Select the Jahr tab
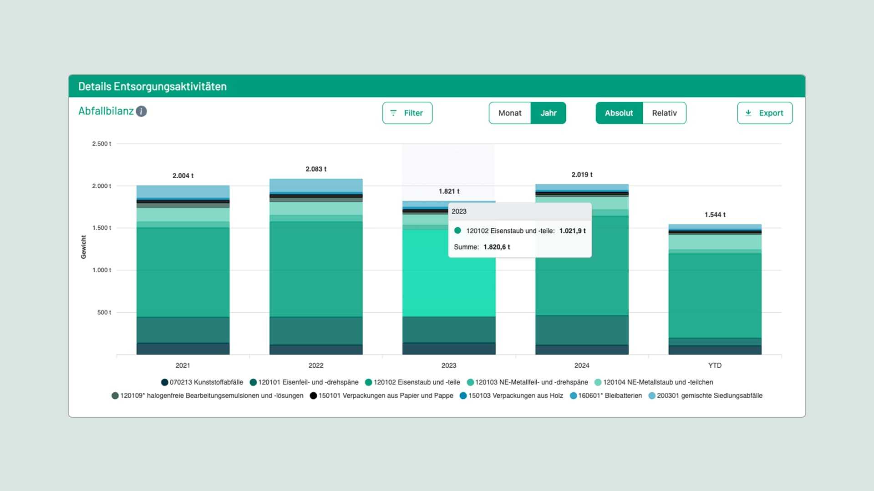 (x=549, y=113)
